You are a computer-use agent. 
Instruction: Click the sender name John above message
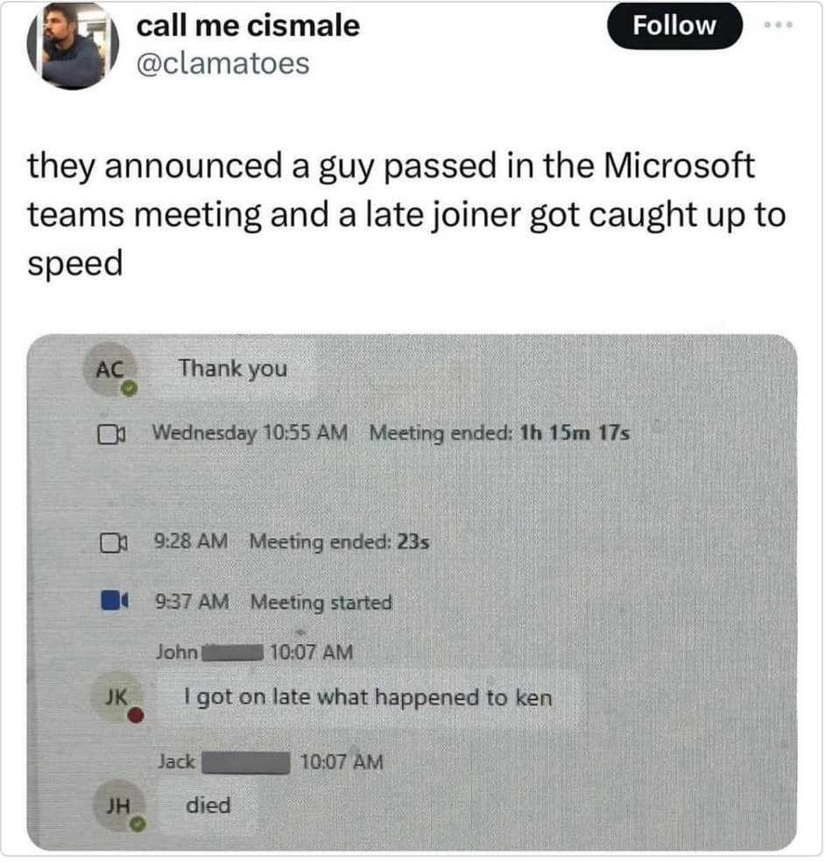177,653
